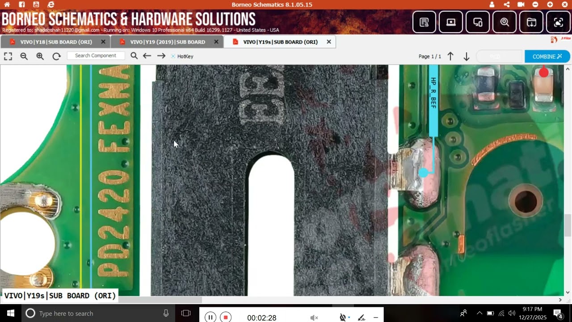The height and width of the screenshot is (322, 572).
Task: Open the taskbar clock showing 9:17 PM
Action: click(532, 313)
